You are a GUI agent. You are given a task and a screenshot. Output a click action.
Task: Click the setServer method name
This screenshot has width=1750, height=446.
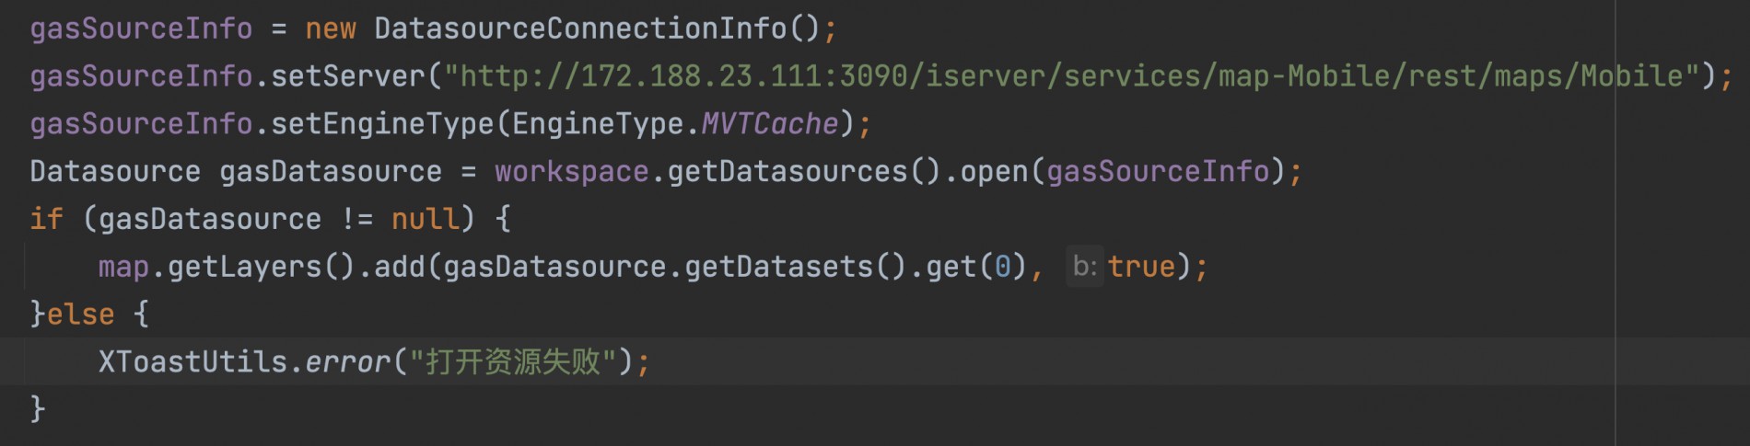[348, 76]
